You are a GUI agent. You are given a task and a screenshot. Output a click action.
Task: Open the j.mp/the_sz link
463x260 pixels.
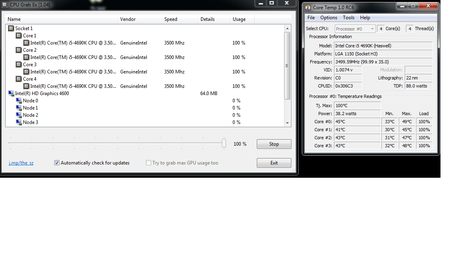(21, 163)
